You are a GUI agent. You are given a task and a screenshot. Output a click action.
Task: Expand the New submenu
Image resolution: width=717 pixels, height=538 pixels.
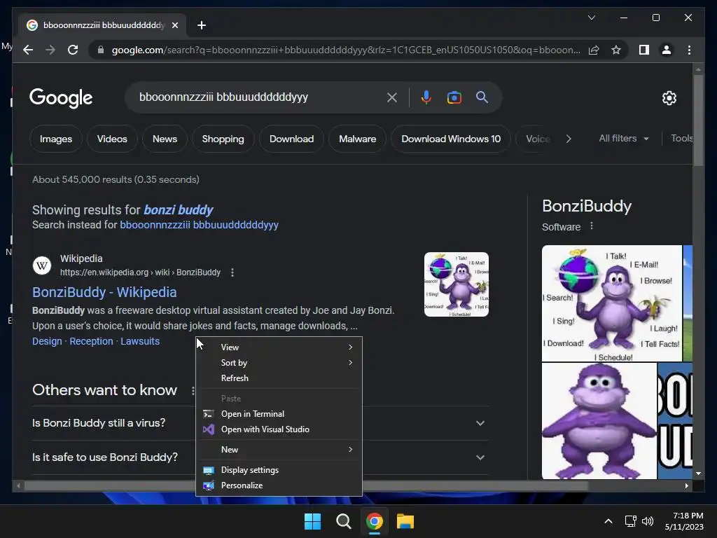click(279, 450)
